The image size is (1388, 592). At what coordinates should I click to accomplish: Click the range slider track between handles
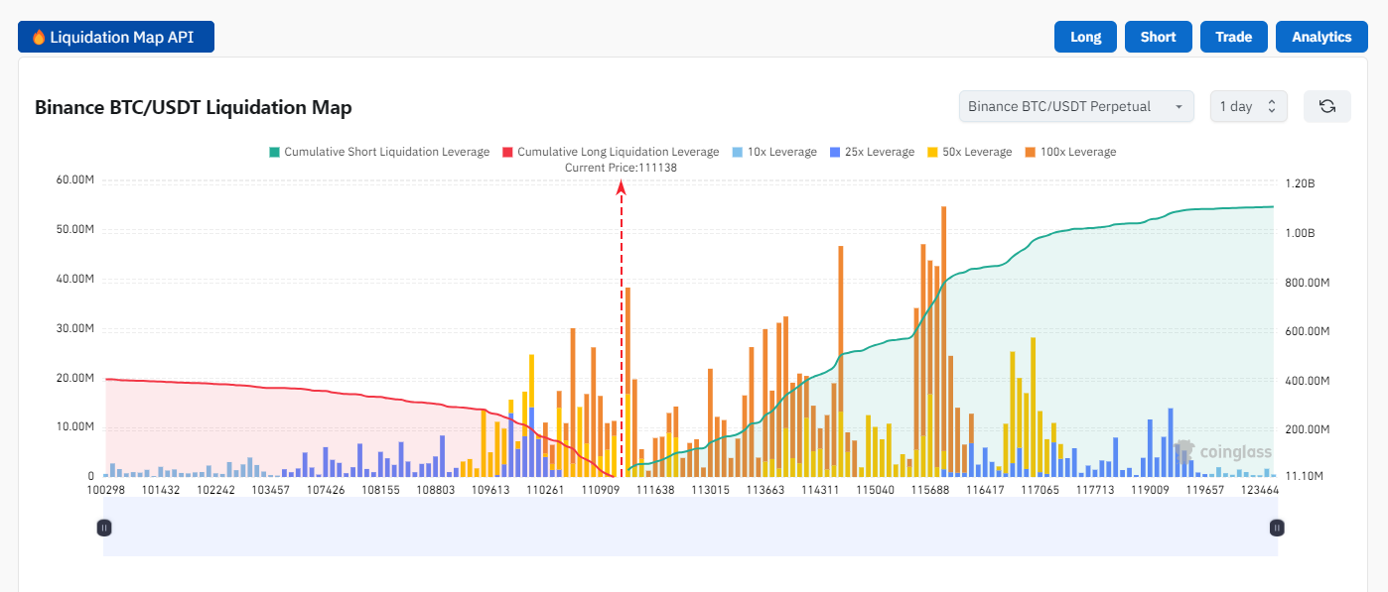[x=691, y=528]
